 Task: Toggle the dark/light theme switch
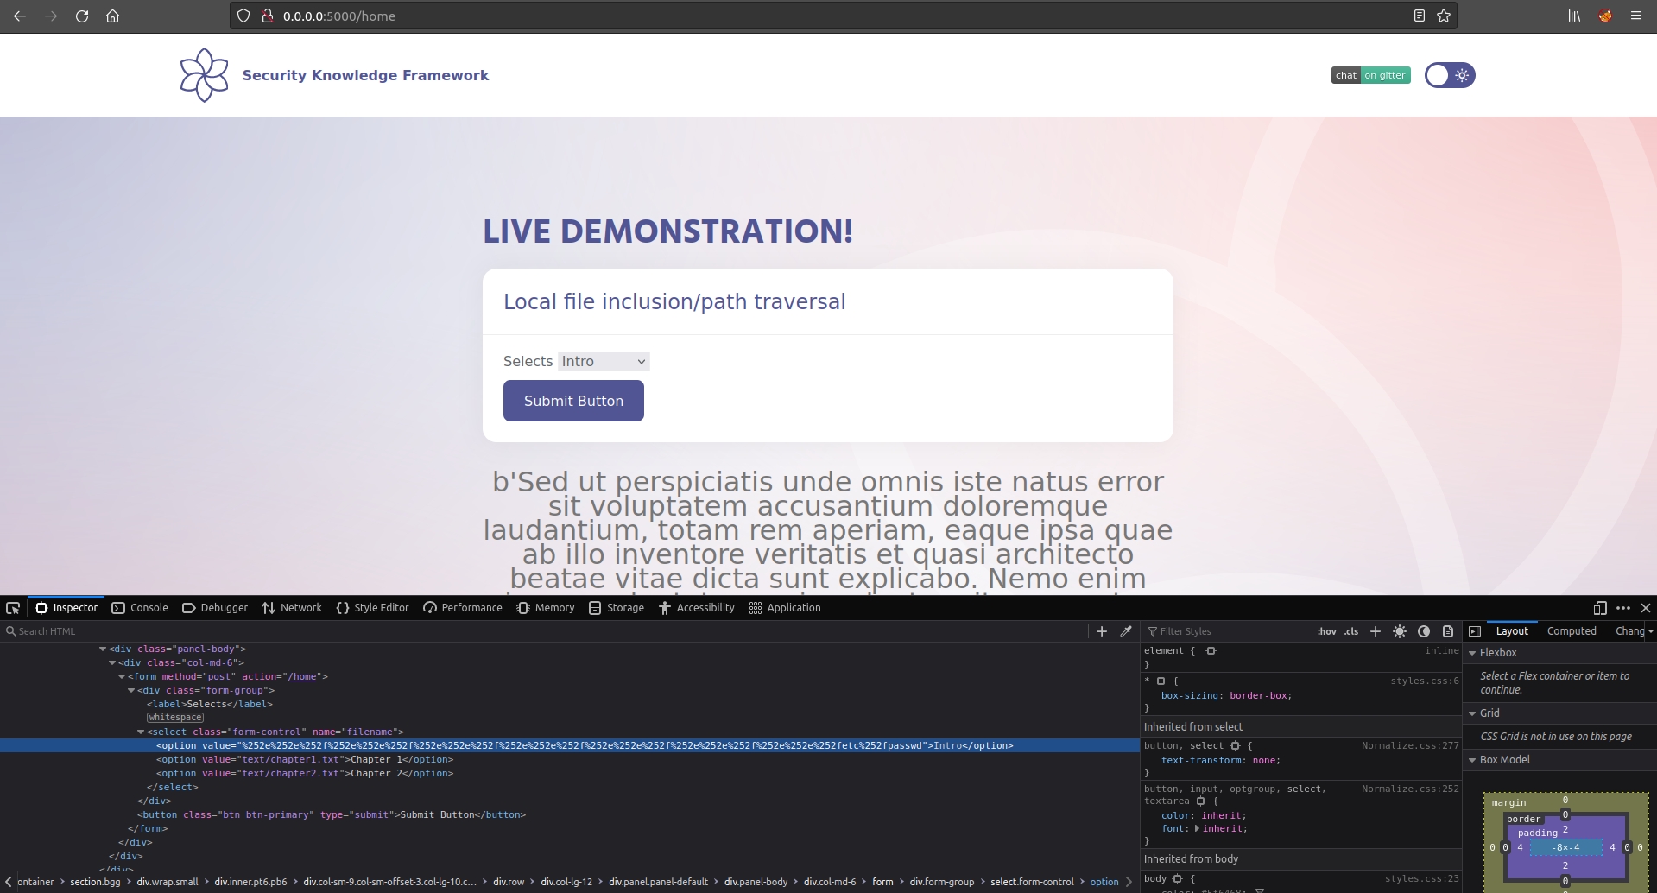[1449, 75]
